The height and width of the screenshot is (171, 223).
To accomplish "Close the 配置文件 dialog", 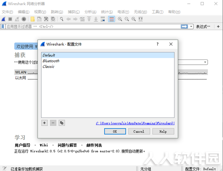I will click(x=171, y=44).
